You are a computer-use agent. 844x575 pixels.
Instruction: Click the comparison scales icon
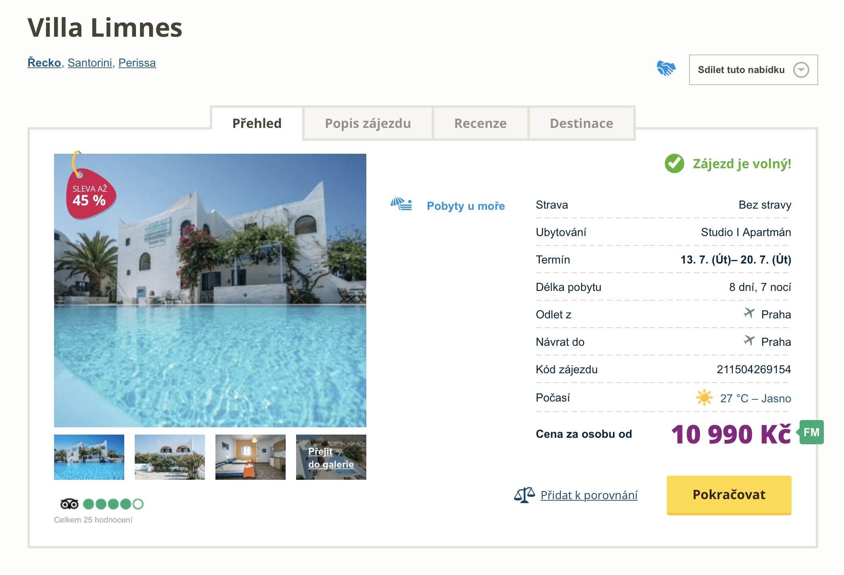[x=524, y=495]
